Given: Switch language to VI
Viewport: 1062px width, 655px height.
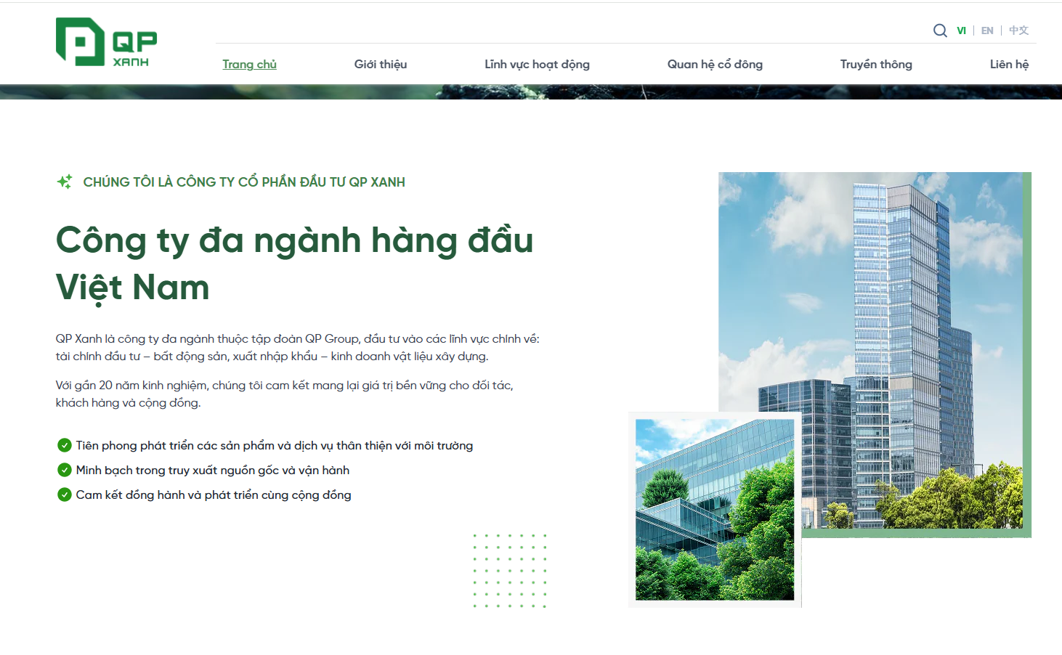Looking at the screenshot, I should 961,30.
